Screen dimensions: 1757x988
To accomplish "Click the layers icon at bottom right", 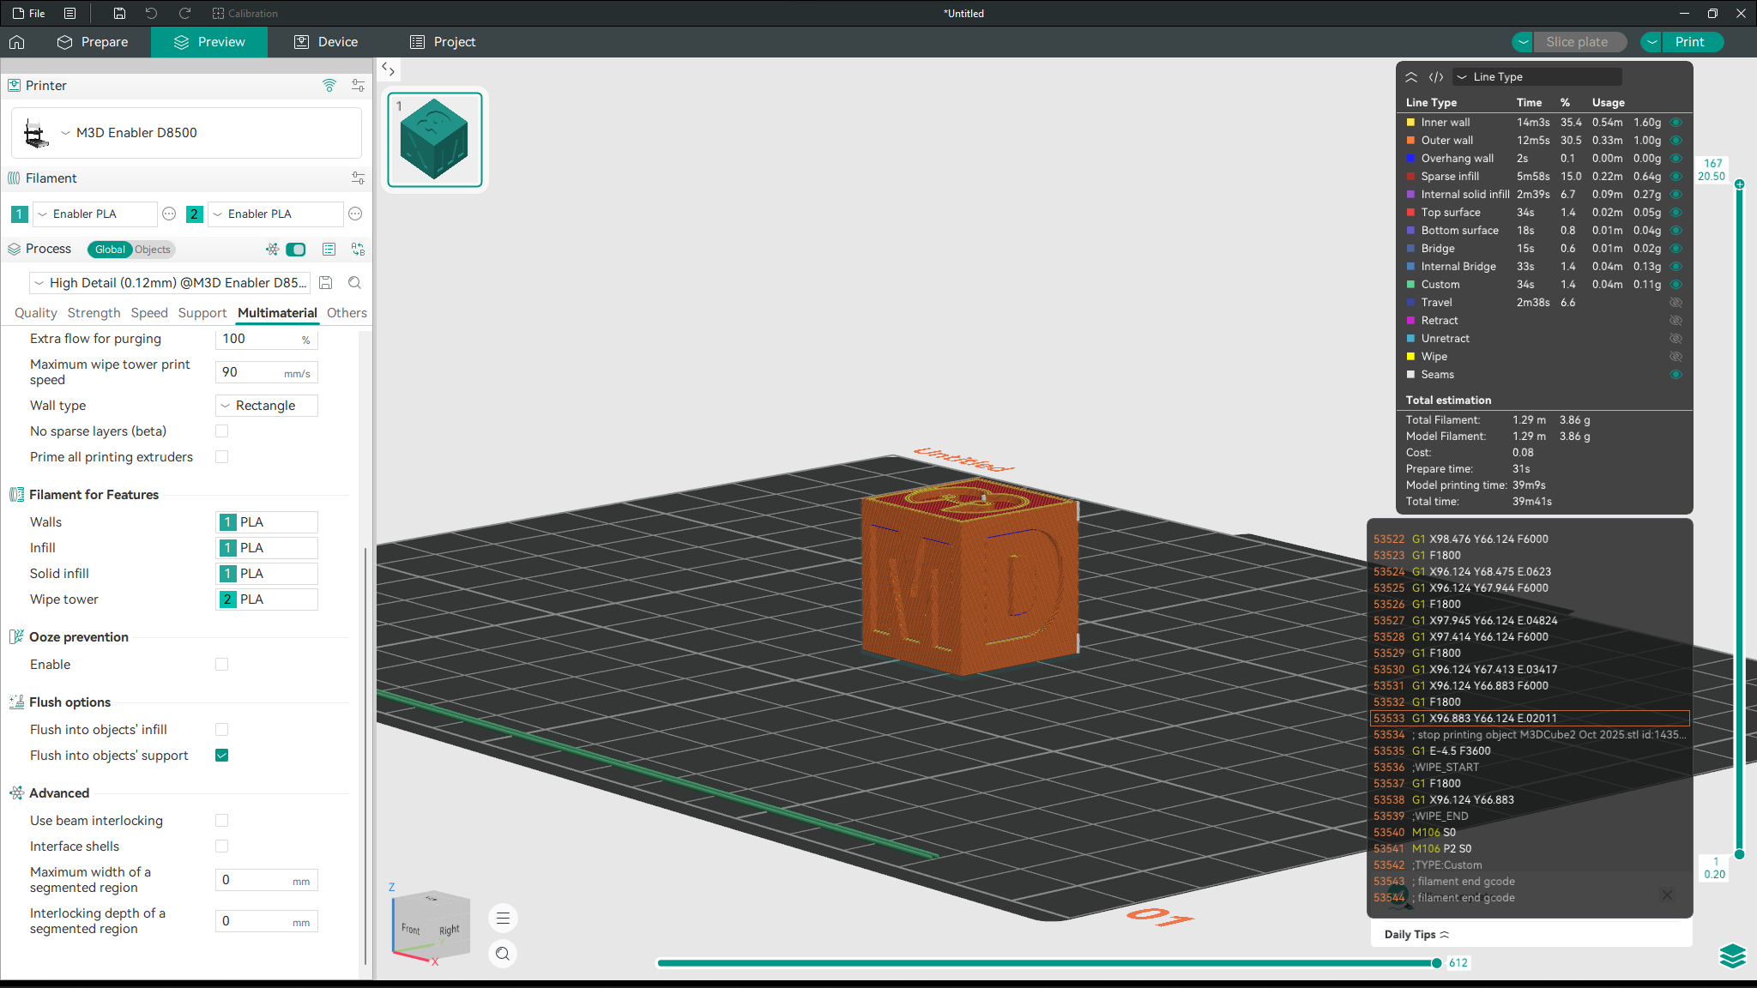I will 1732,955.
